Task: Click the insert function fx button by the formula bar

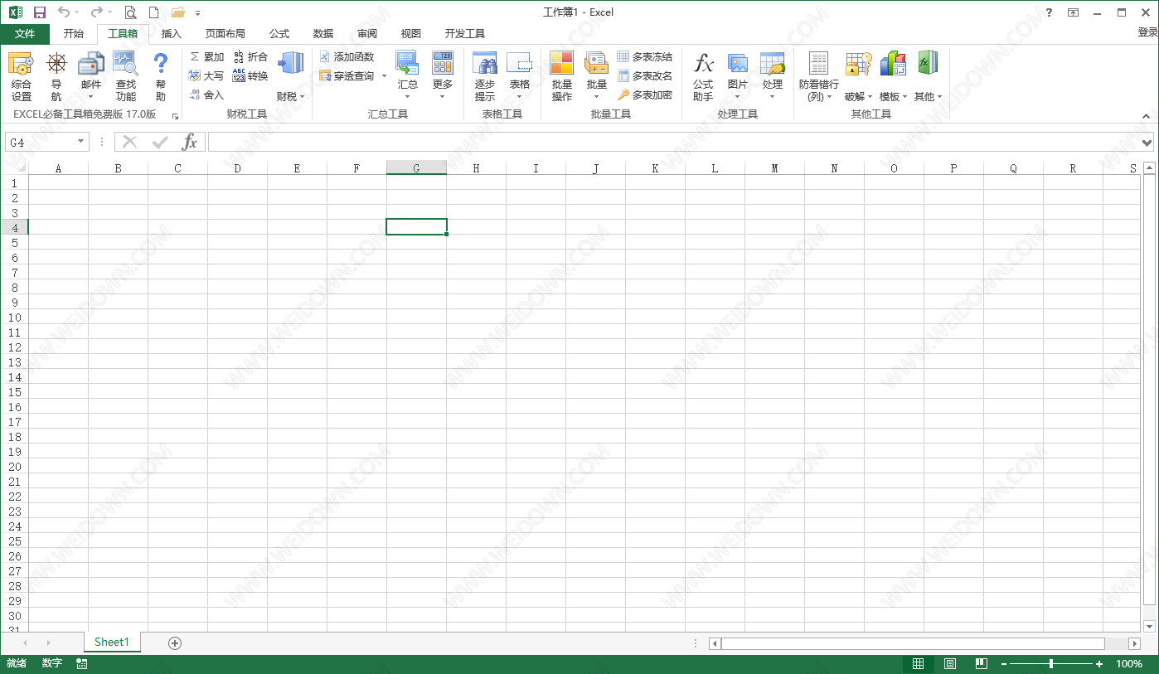Action: (190, 142)
